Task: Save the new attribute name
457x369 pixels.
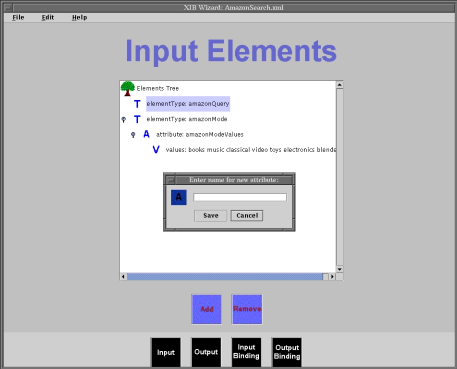Action: coord(211,215)
